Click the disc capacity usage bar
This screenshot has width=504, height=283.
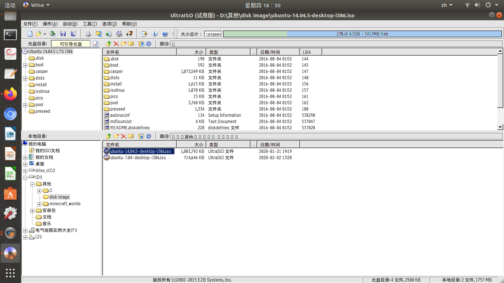point(362,34)
